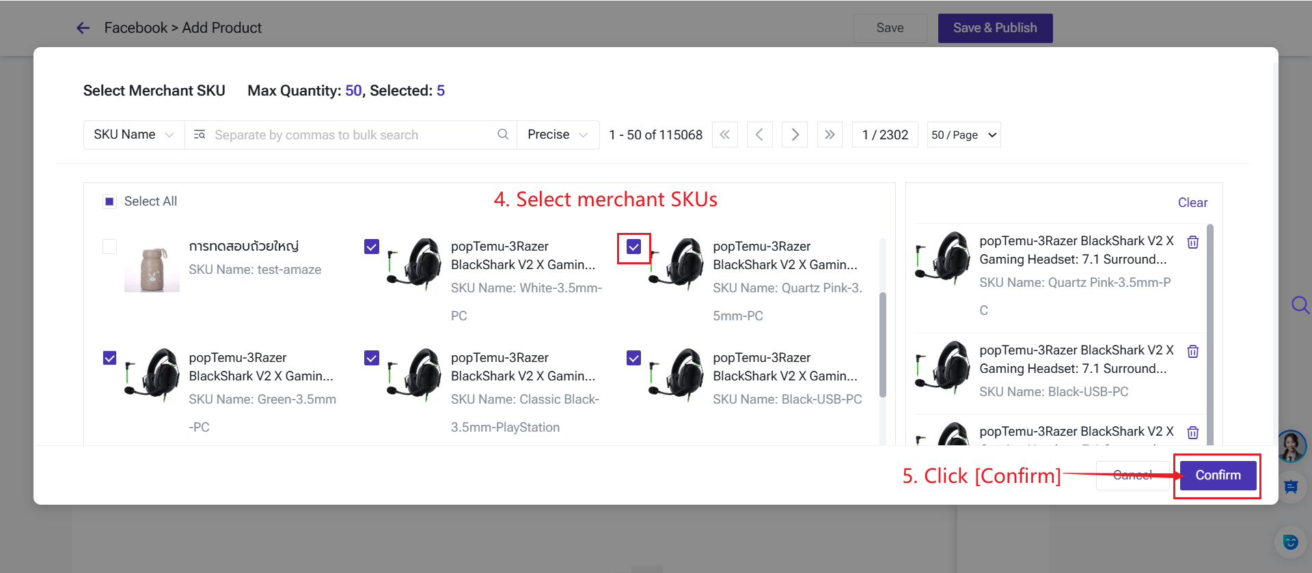Cancel the SKU selection dialog
The width and height of the screenshot is (1312, 573).
[1132, 475]
